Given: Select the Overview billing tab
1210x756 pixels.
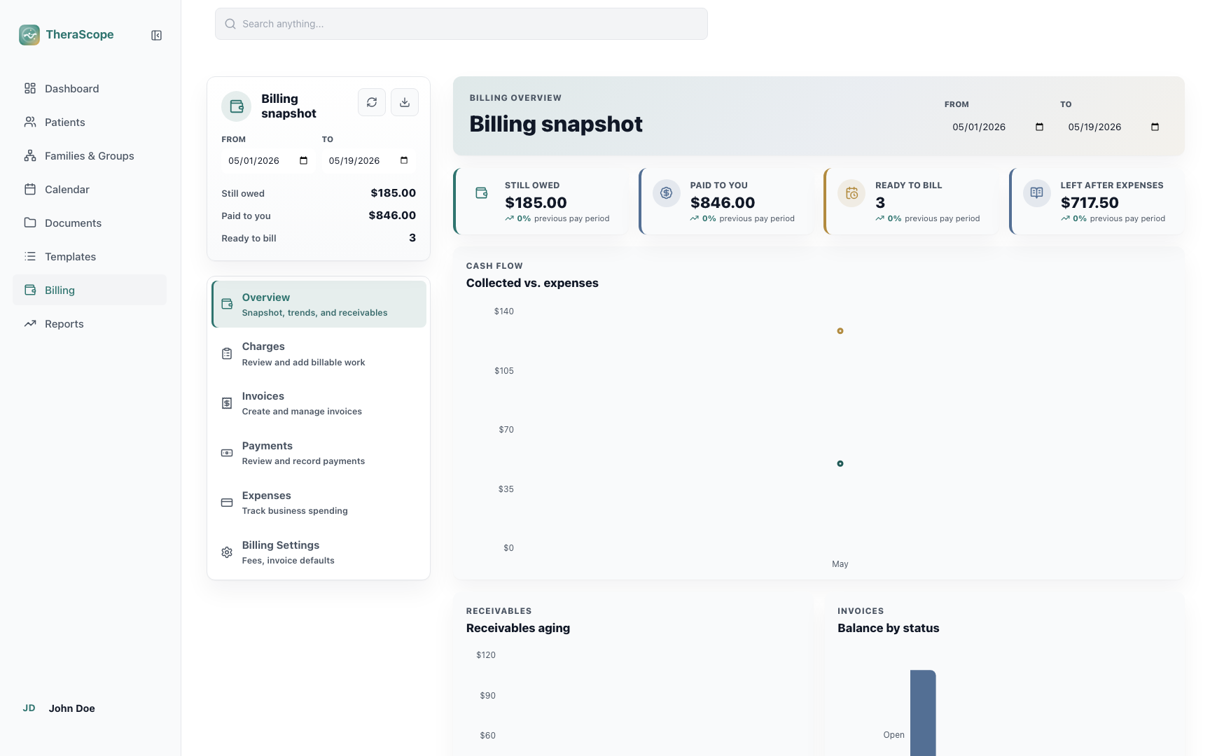Looking at the screenshot, I should tap(319, 304).
